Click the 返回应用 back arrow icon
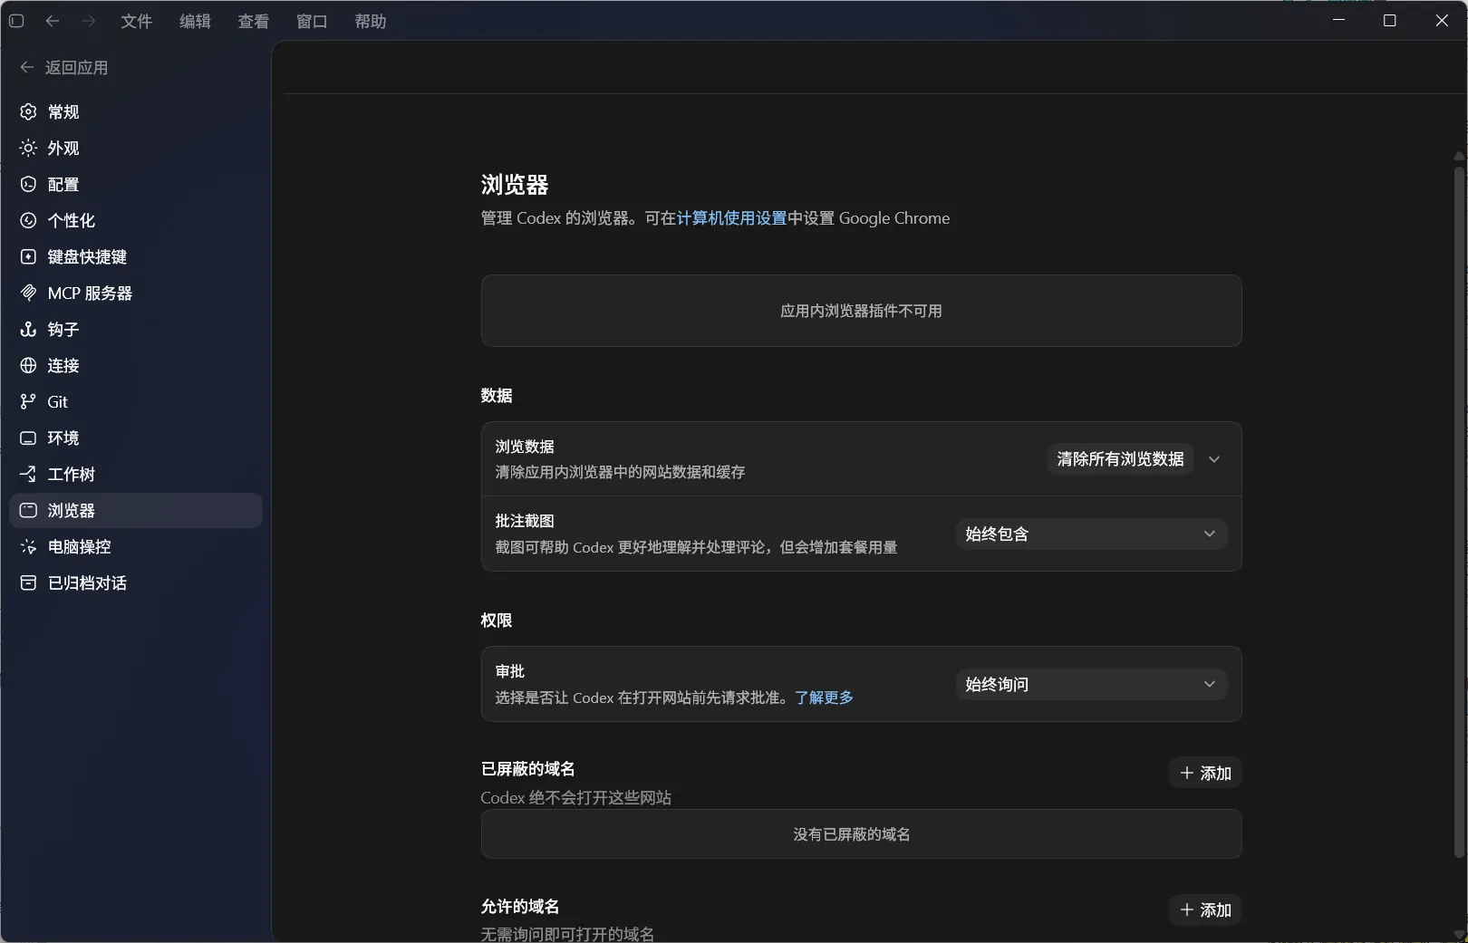Screen dimensions: 1468x943 point(26,67)
